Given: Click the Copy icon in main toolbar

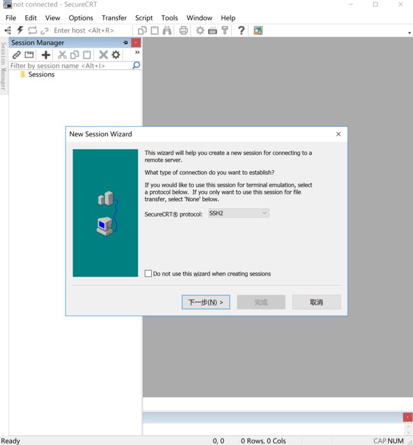Looking at the screenshot, I should pyautogui.click(x=142, y=30).
